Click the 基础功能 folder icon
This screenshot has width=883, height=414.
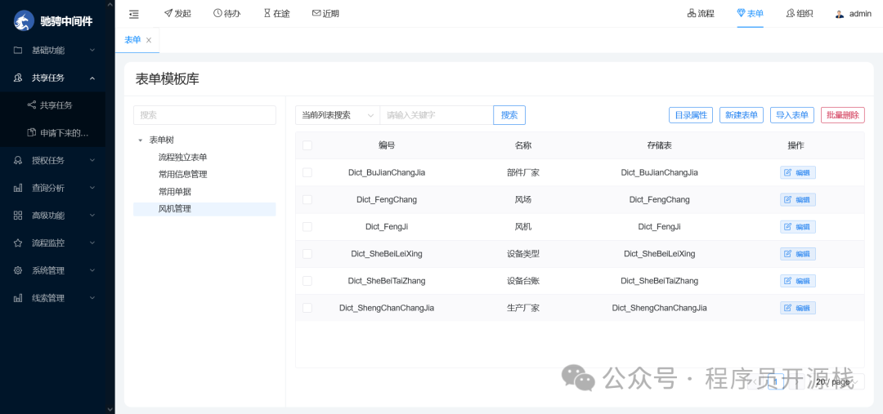point(18,50)
